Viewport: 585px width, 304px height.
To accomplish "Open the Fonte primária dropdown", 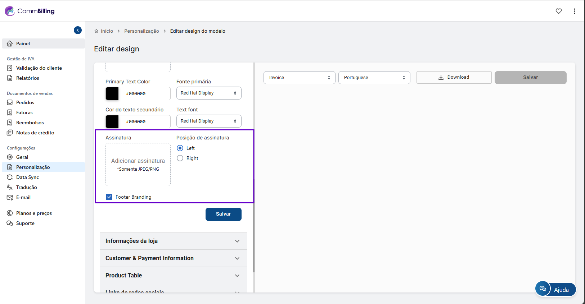I will point(209,93).
